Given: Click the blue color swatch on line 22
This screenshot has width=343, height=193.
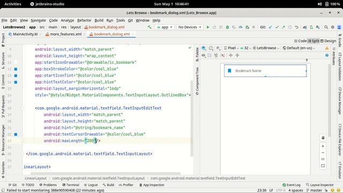Looking at the screenshot, I should point(16,135).
